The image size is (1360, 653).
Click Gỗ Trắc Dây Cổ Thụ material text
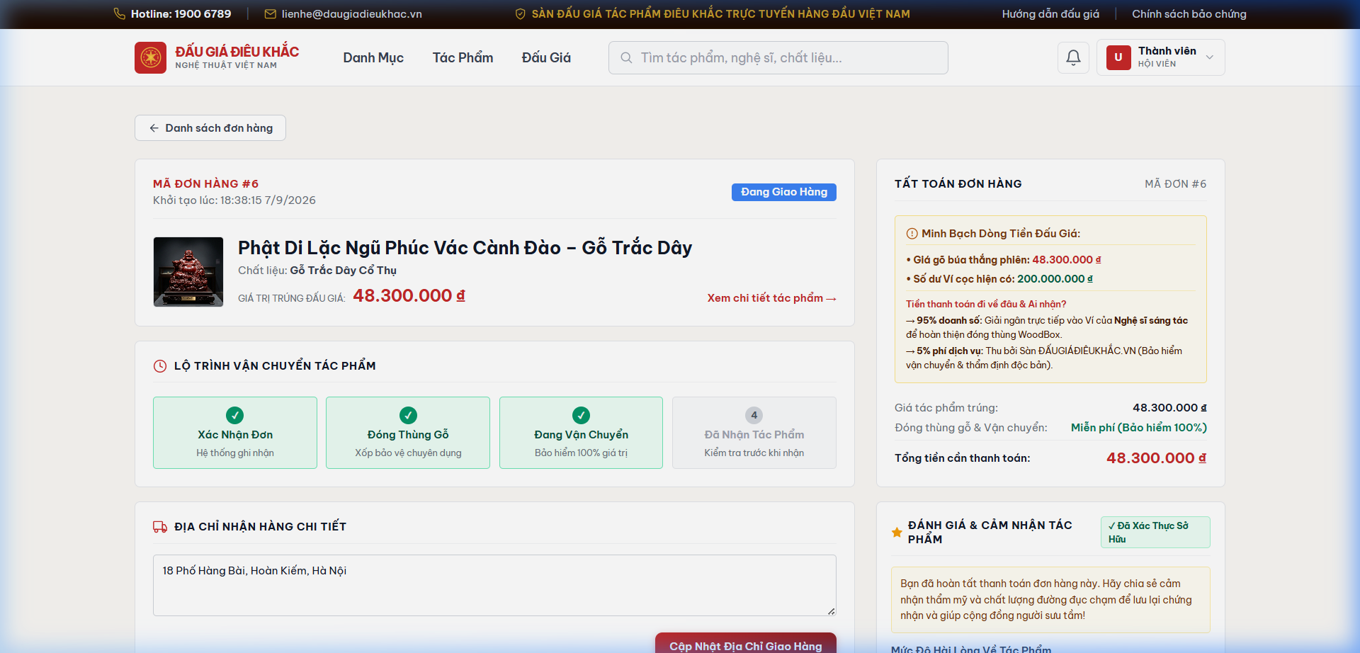[343, 271]
